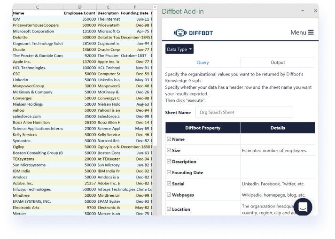Select employee count '21357' cell
This screenshot has height=239, width=335.
80,183
